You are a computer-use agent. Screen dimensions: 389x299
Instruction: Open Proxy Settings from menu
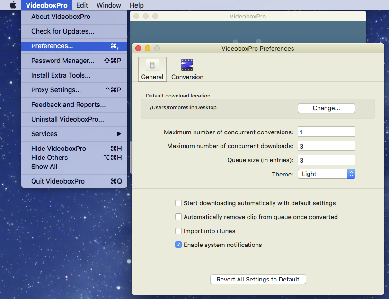pos(74,90)
